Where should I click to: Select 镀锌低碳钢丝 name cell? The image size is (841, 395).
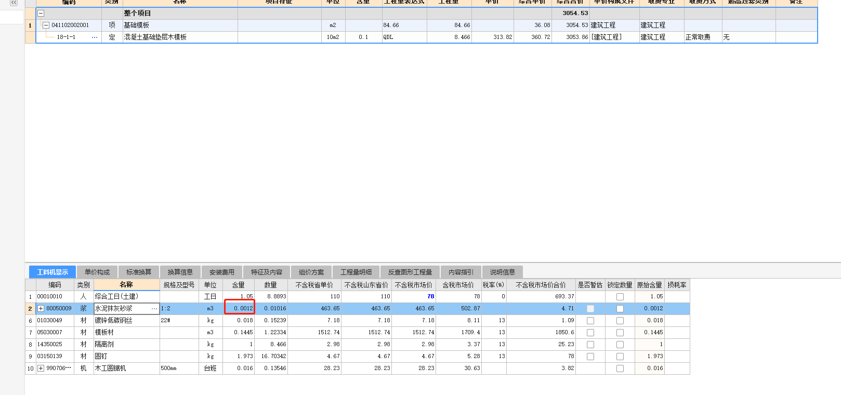[127, 321]
